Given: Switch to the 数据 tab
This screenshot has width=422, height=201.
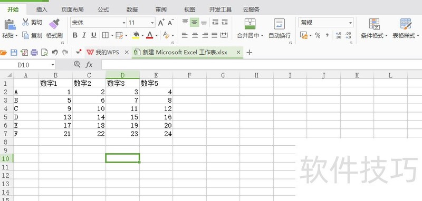Looking at the screenshot, I should (x=132, y=9).
